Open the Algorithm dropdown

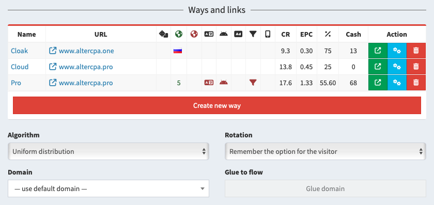point(108,151)
